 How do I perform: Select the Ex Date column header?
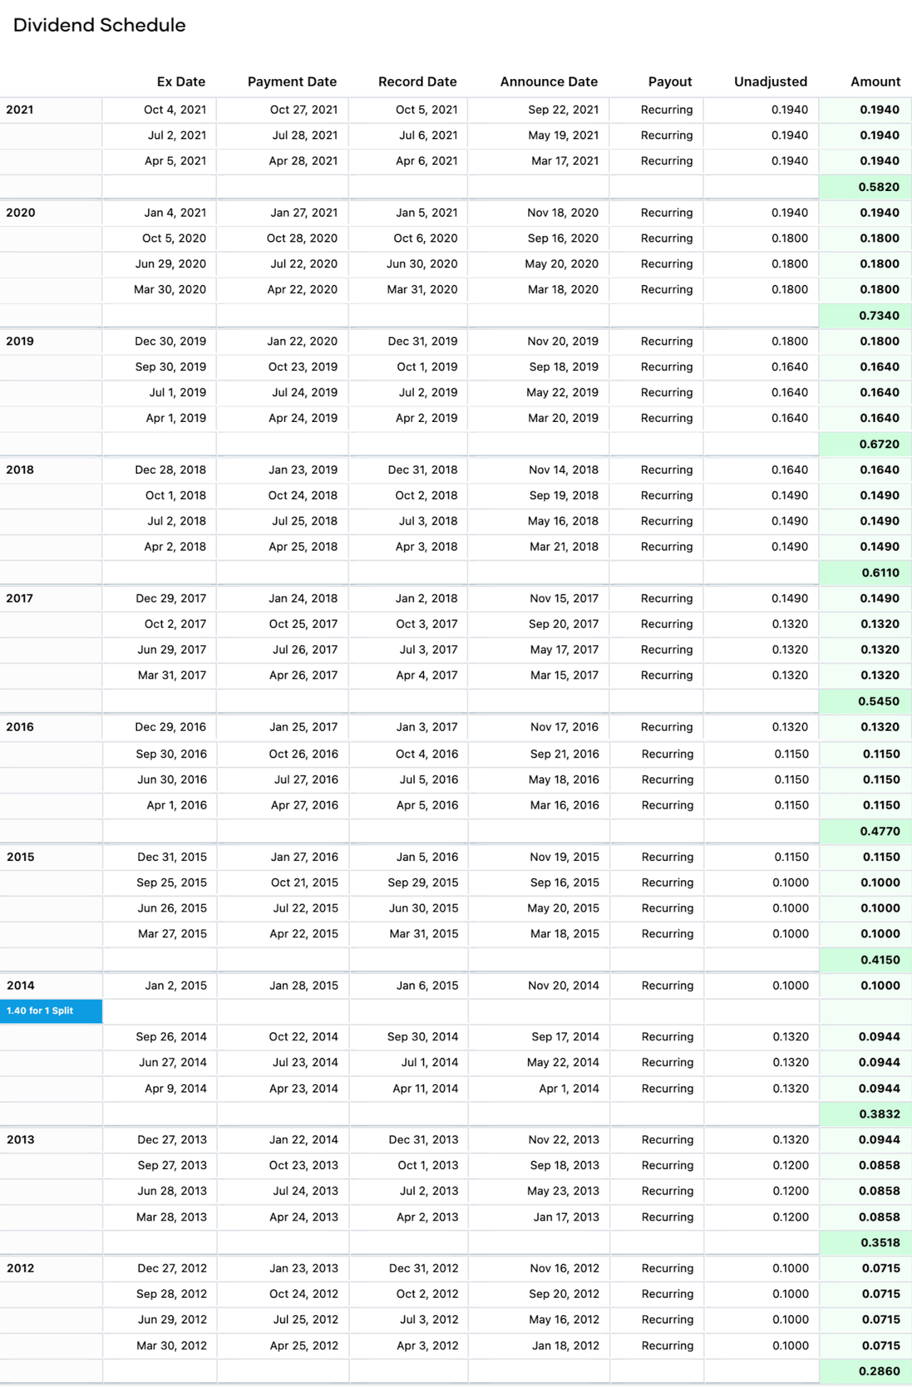(x=181, y=82)
